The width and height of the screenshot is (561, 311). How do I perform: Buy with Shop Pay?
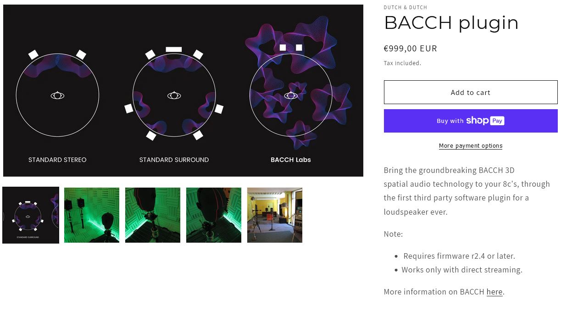click(x=470, y=121)
